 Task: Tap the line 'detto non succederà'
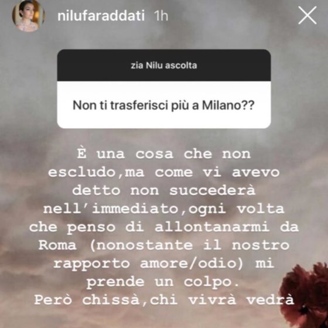click(x=164, y=190)
